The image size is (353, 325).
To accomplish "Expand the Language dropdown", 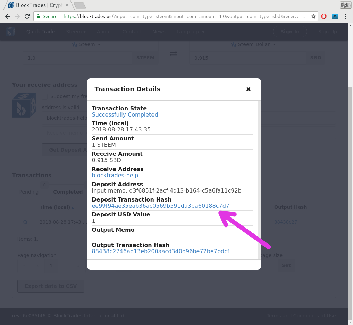I will (x=191, y=32).
